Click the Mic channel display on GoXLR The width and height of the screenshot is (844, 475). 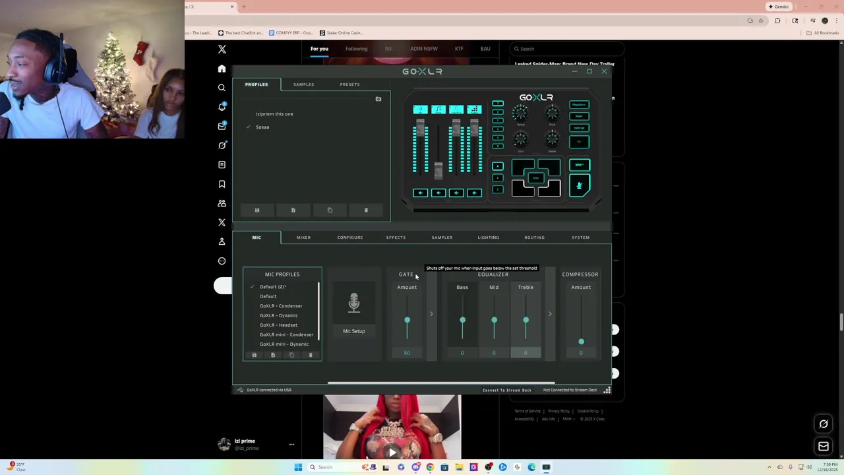[x=420, y=110]
